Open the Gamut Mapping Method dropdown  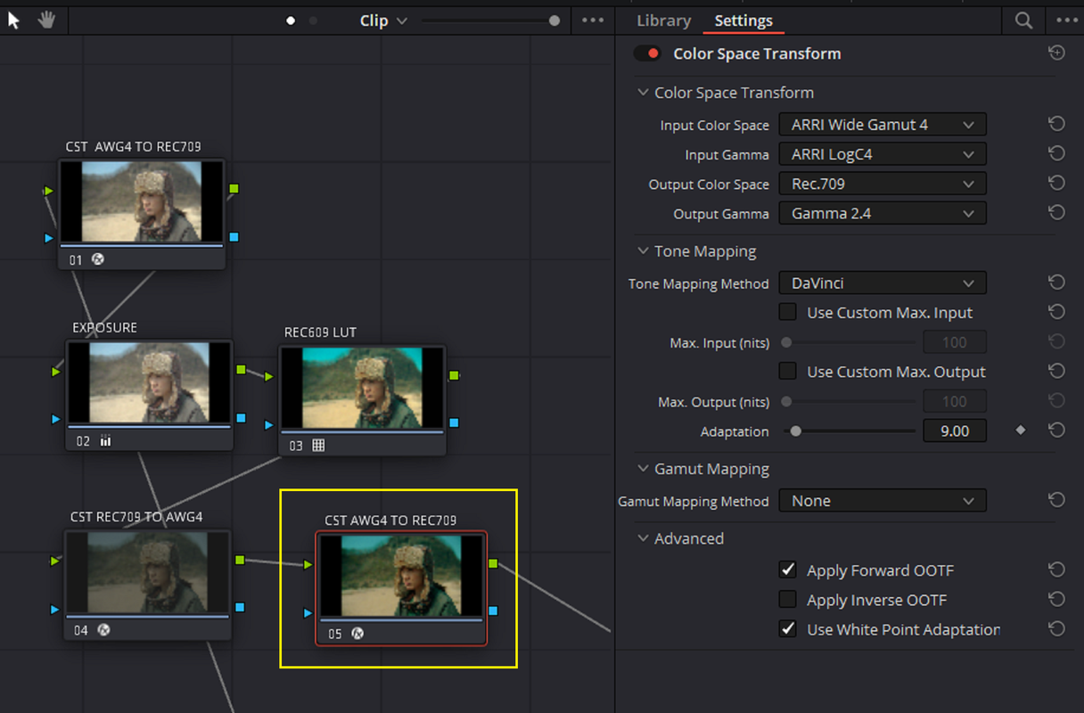pyautogui.click(x=883, y=501)
